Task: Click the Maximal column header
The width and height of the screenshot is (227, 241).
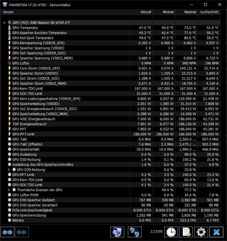Action: [x=186, y=12]
